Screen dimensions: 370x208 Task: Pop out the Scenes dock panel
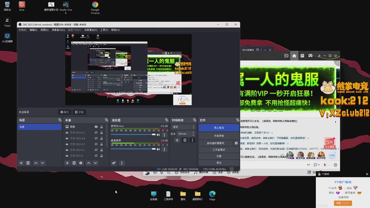(60, 120)
